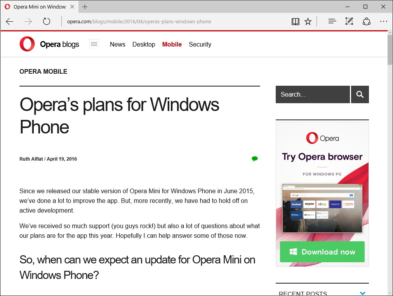Viewport: 393px width, 296px height.
Task: Click the Try Opera browser ad headline
Action: [x=322, y=157]
